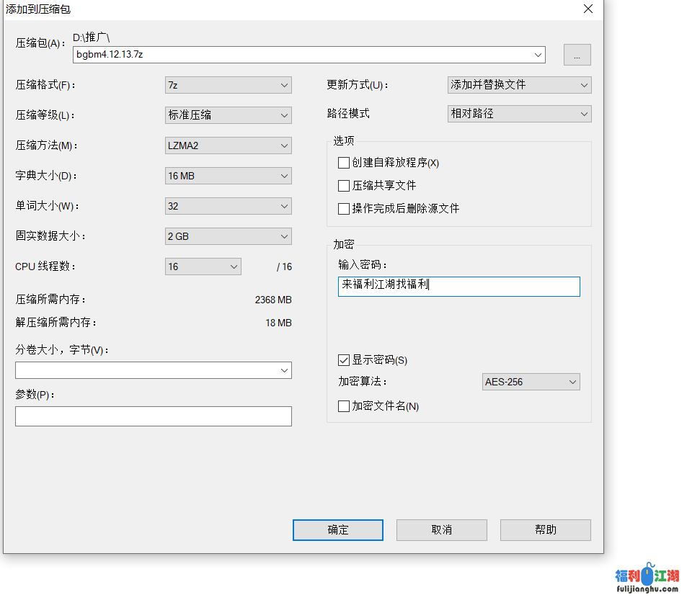The width and height of the screenshot is (687, 600).
Task: Check delete source files after operation (操作完成后删除源文件)
Action: pos(344,209)
